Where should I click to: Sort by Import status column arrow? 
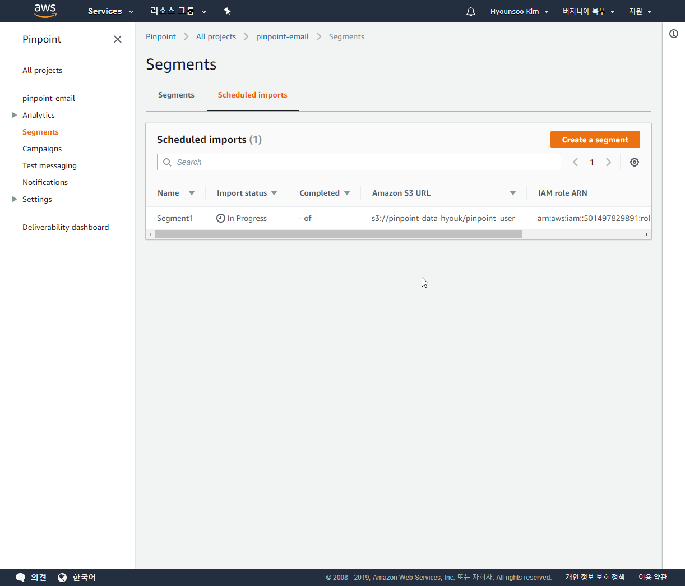tap(274, 193)
